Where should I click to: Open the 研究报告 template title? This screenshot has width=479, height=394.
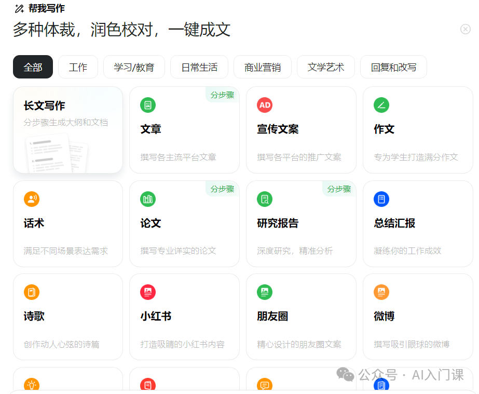(278, 223)
